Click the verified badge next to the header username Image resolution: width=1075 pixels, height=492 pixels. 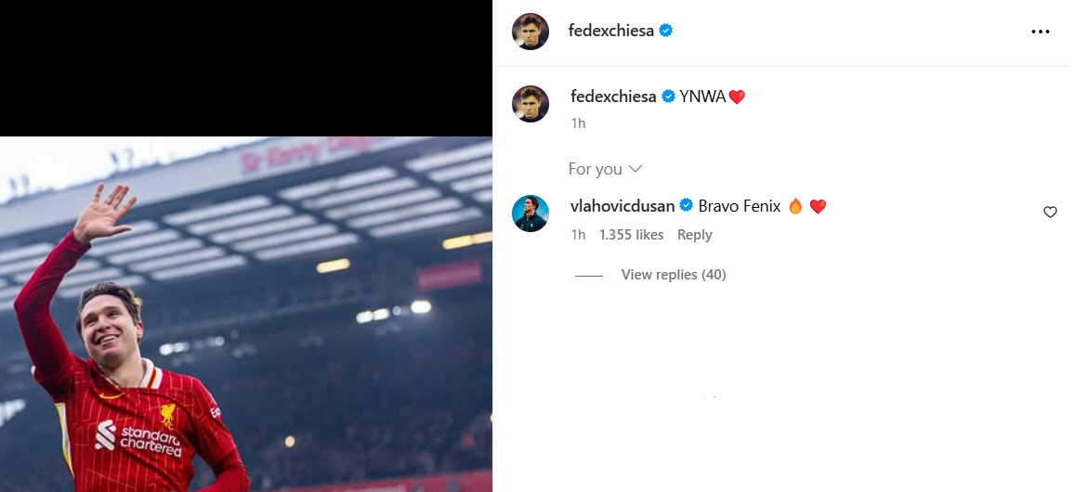[x=665, y=31]
